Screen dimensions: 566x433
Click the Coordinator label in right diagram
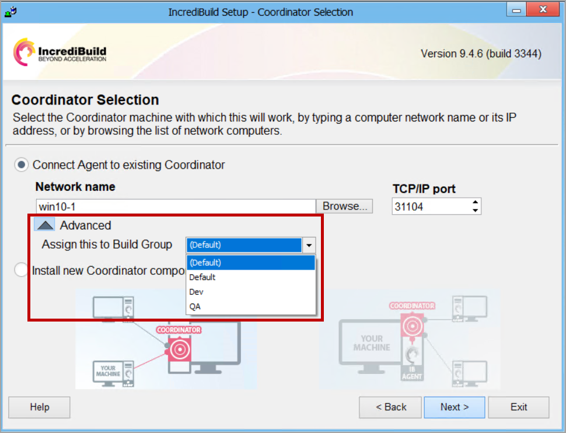pos(412,306)
